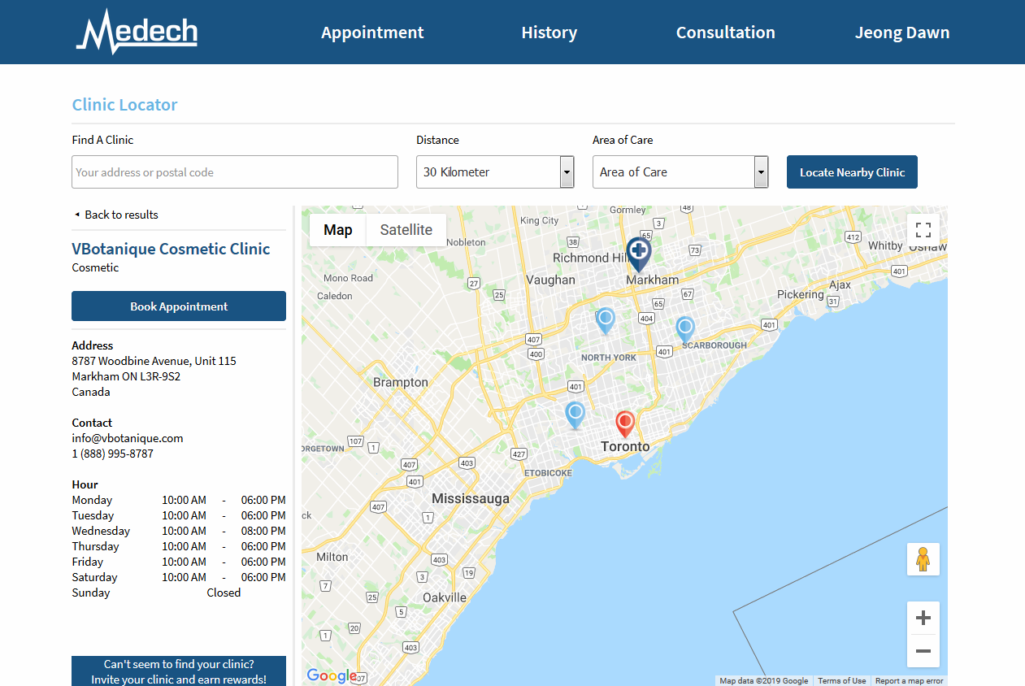Open the Appointment menu

point(372,33)
